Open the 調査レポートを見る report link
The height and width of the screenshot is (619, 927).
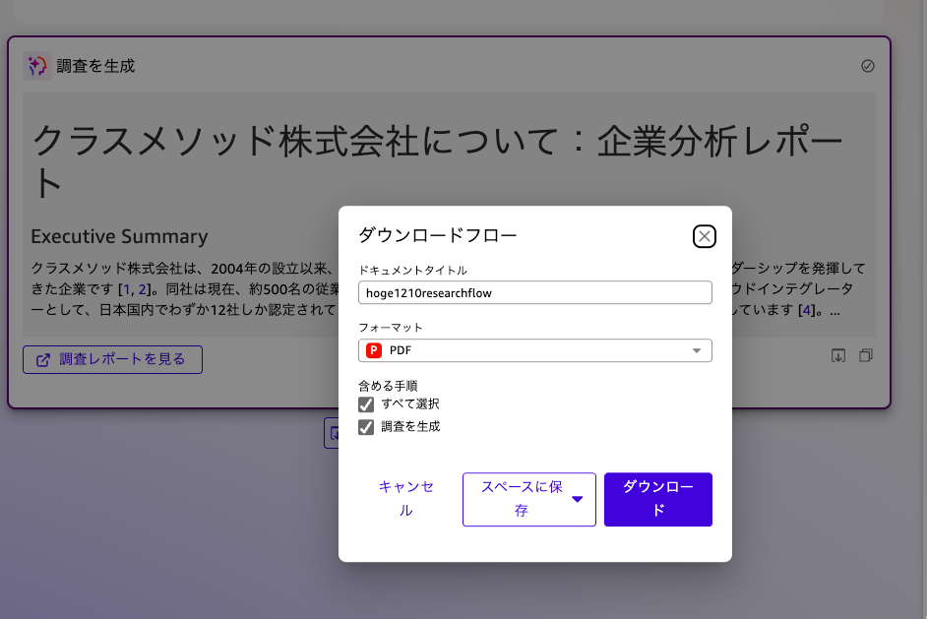point(112,359)
